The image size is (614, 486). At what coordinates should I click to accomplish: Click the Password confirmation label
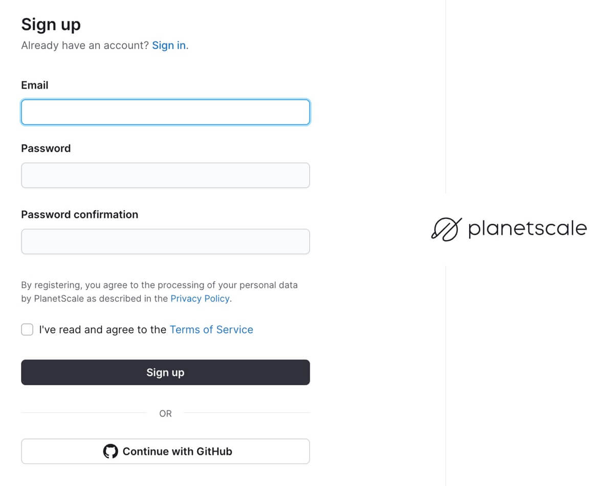80,214
